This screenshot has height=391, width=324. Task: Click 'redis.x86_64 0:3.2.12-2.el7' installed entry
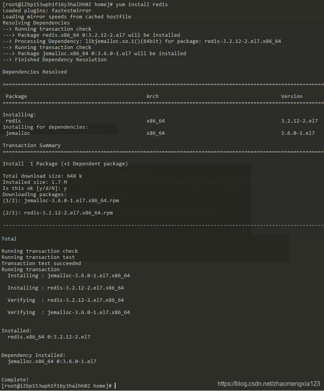point(49,337)
